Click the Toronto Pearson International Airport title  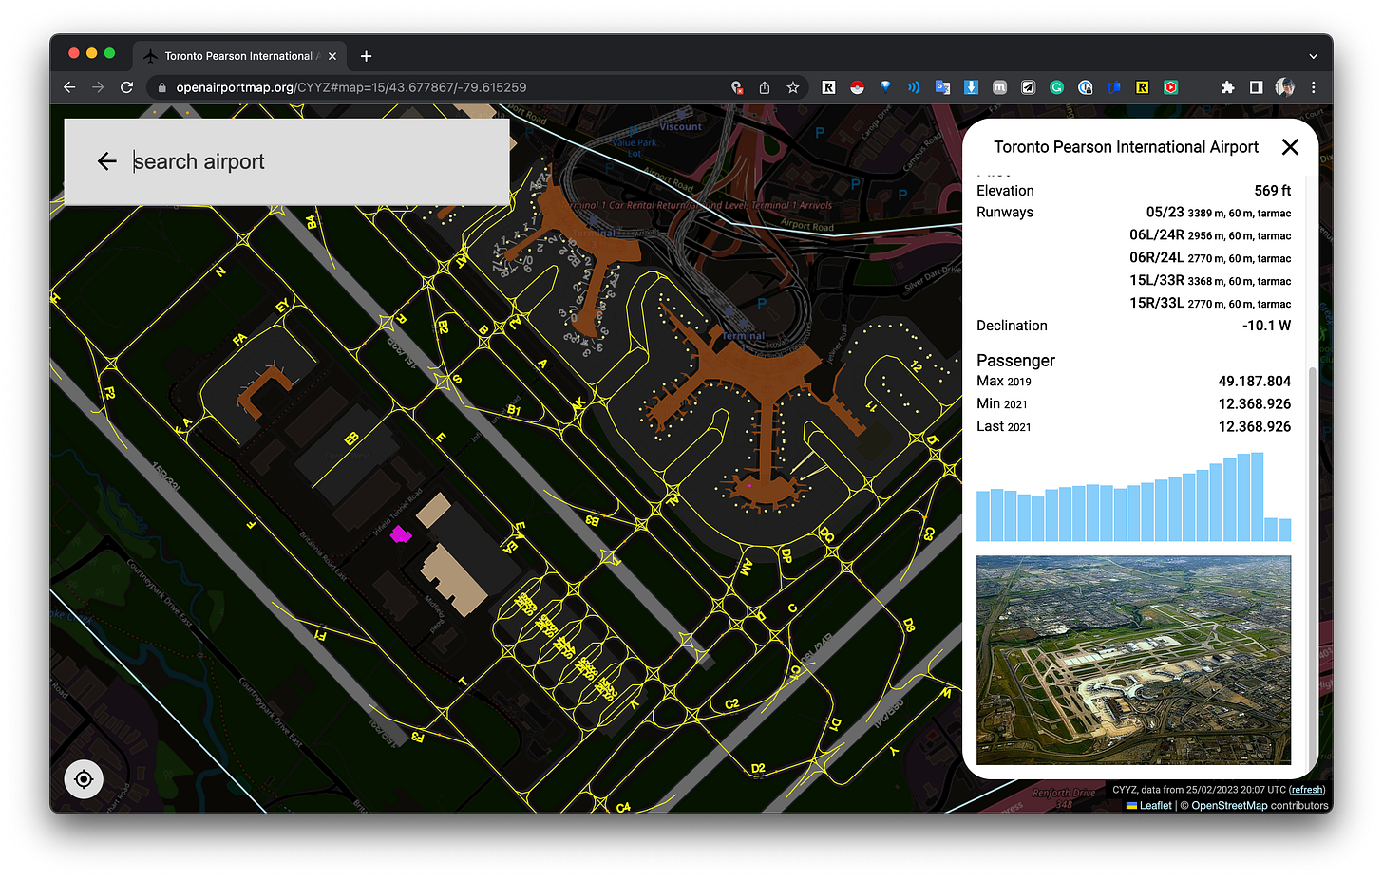pos(1126,147)
